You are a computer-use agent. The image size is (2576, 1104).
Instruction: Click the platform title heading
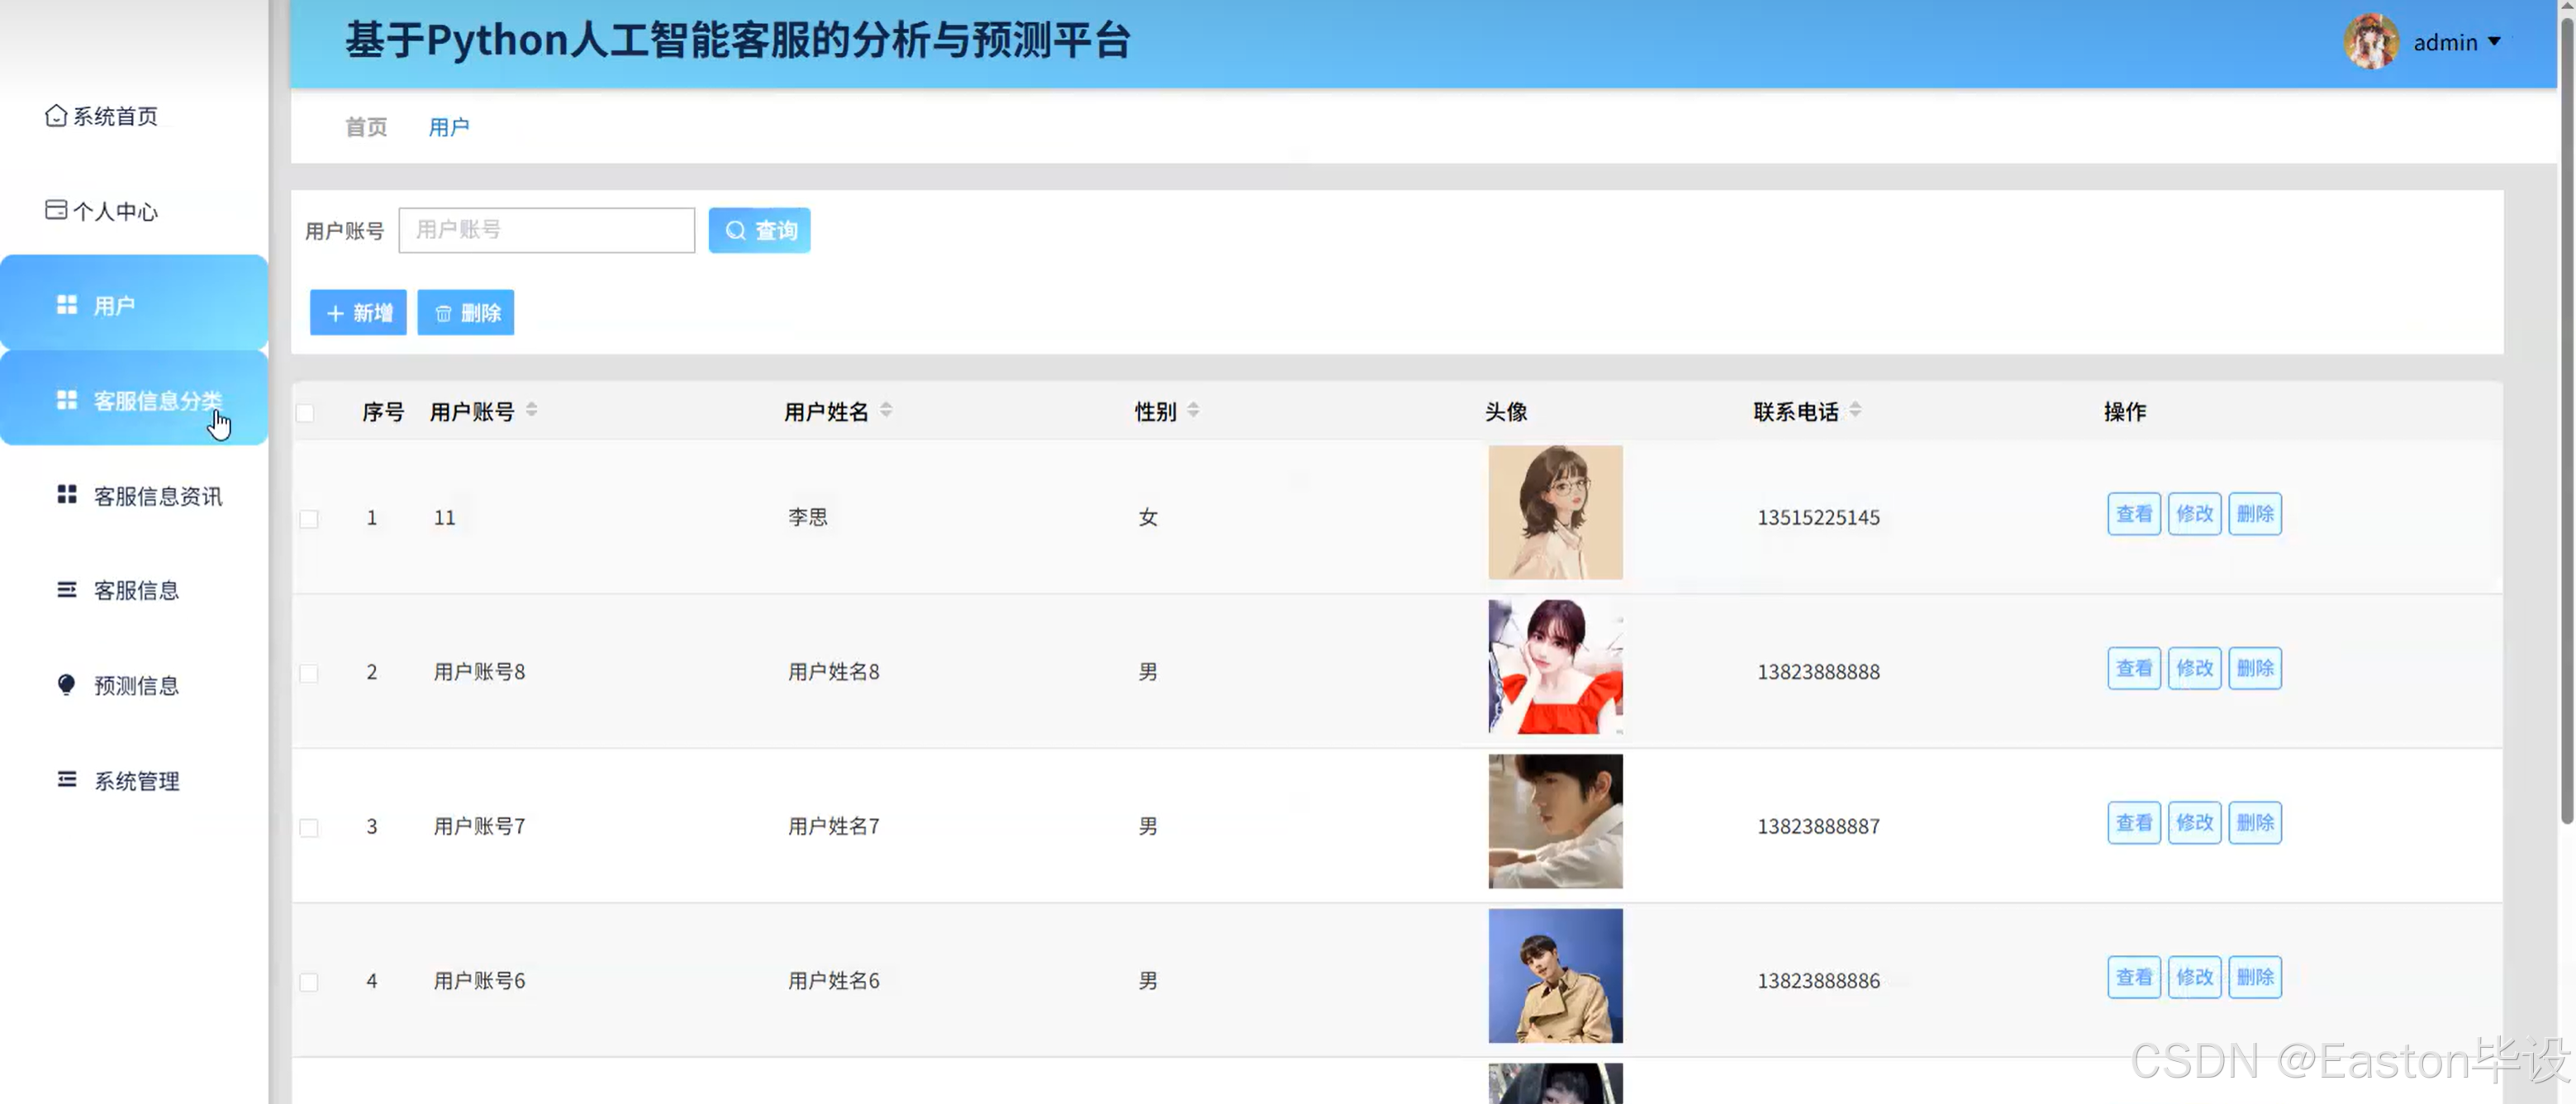click(738, 41)
